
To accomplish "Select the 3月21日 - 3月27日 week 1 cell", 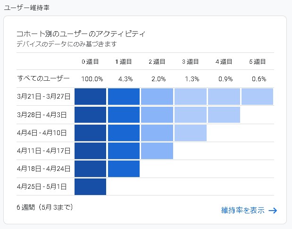I will (x=124, y=96).
